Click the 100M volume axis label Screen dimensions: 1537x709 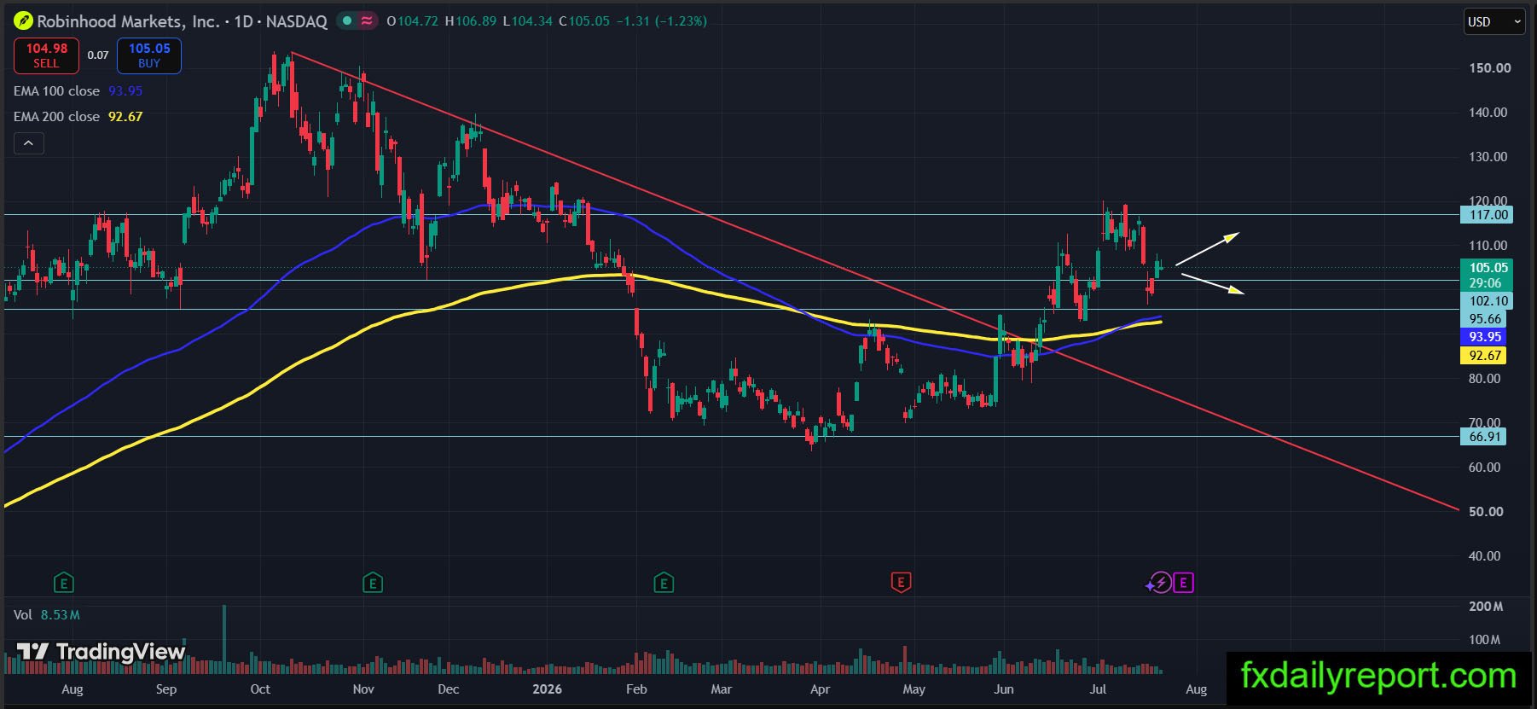tap(1485, 640)
